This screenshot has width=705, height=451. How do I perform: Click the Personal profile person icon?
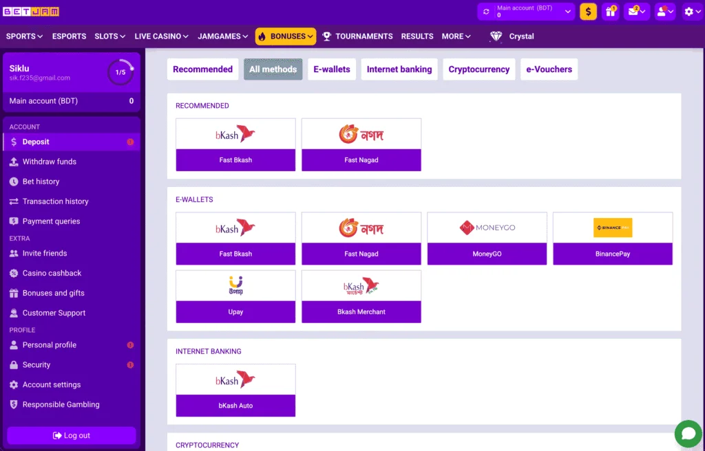click(14, 345)
